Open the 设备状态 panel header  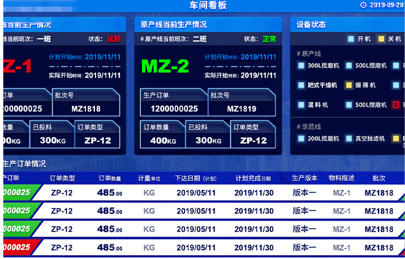(x=312, y=25)
